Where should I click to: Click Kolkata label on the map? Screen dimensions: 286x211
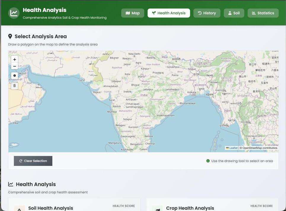(191, 92)
